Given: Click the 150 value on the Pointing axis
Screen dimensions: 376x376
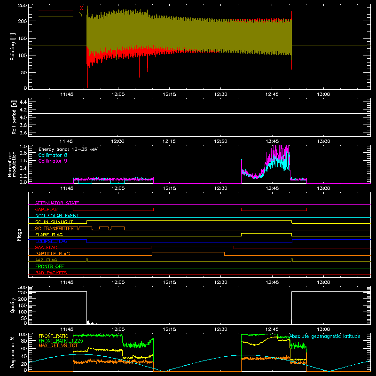Looking at the screenshot, I should pyautogui.click(x=23, y=39).
